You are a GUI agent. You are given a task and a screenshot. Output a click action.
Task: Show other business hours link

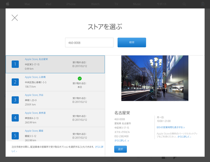coord(171,127)
